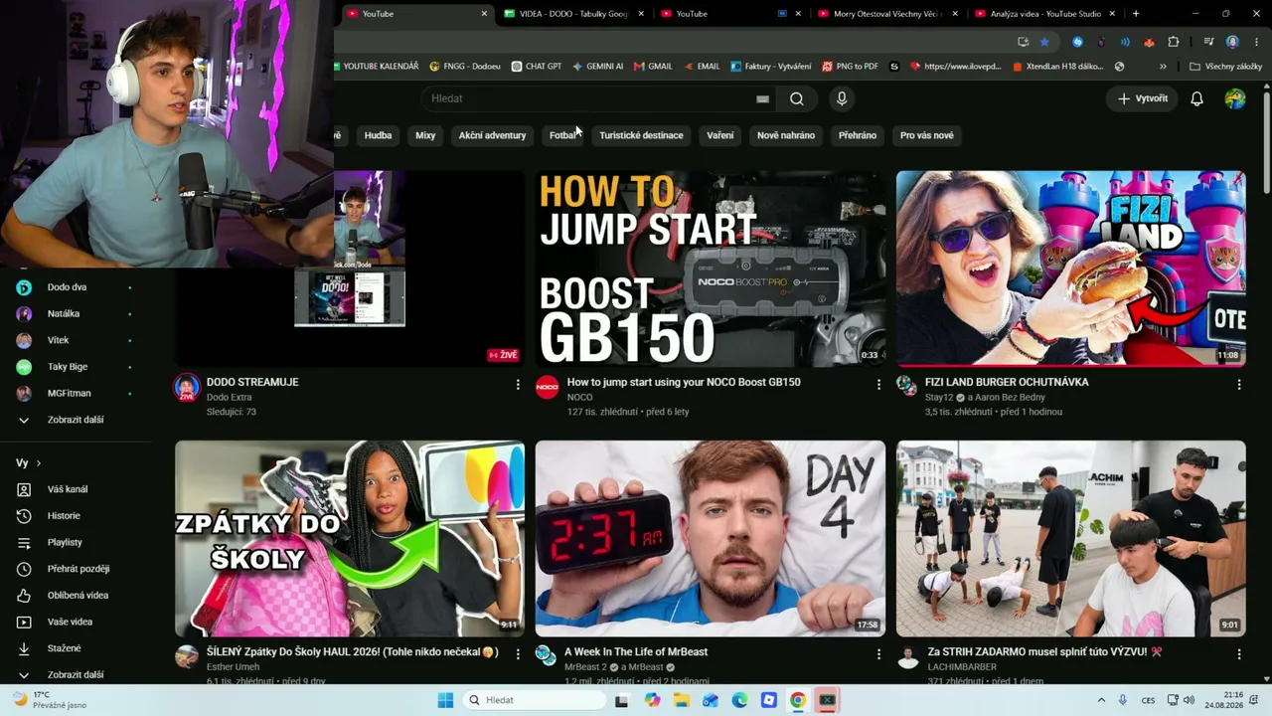Select the Turistické destinace filter chip

pos(641,135)
